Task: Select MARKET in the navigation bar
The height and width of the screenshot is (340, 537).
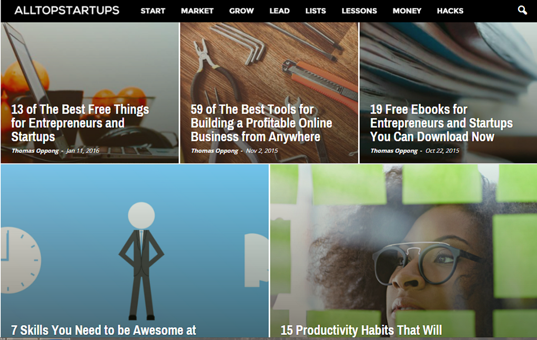Action: click(197, 11)
